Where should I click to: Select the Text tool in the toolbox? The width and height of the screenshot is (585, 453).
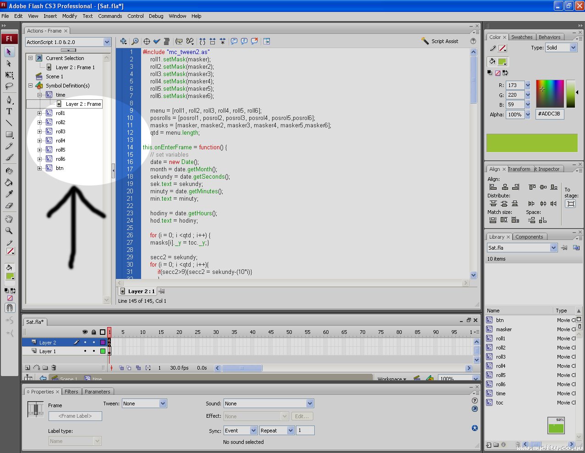click(9, 111)
